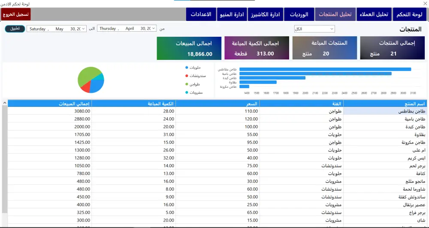This screenshot has width=429, height=228.
Task: Apply the date filter with تطبيق
Action: pos(15,29)
